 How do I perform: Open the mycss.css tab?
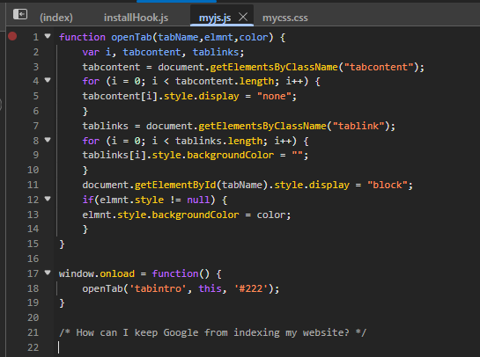(285, 18)
